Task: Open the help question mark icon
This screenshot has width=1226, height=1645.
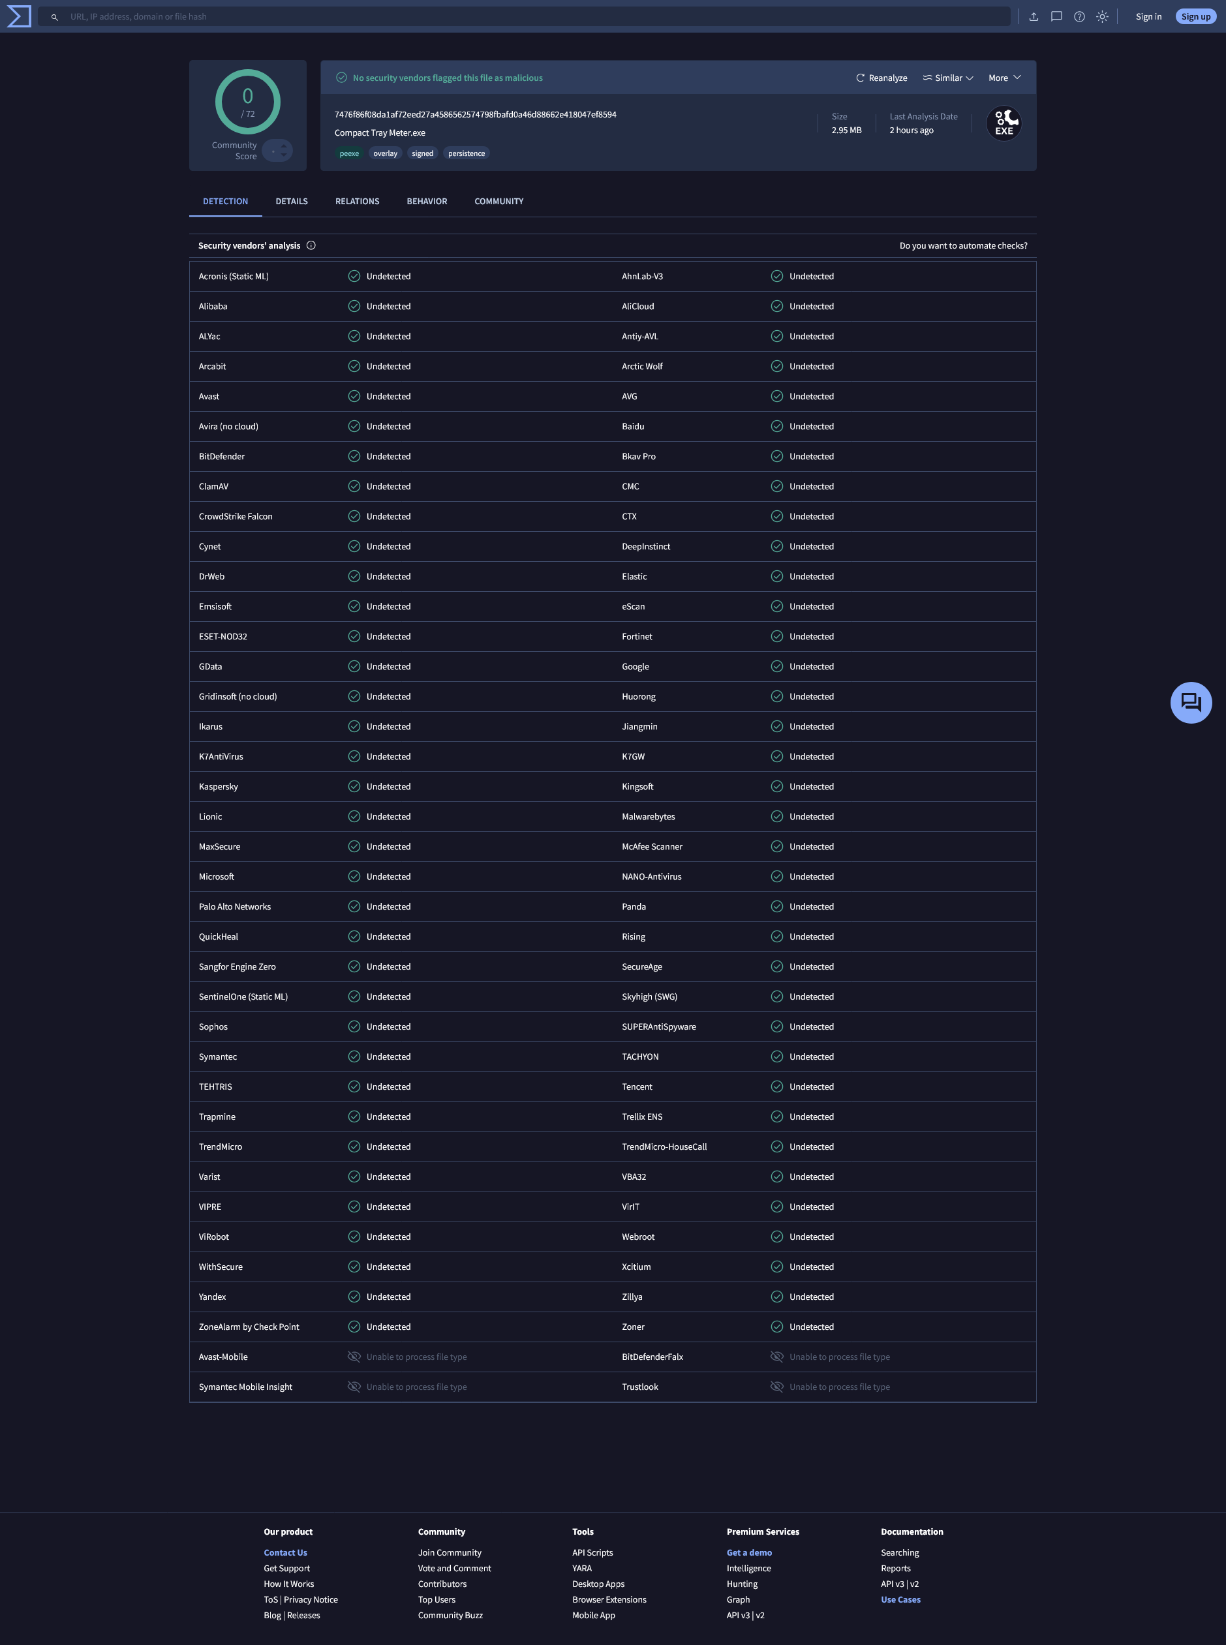Action: point(1079,16)
